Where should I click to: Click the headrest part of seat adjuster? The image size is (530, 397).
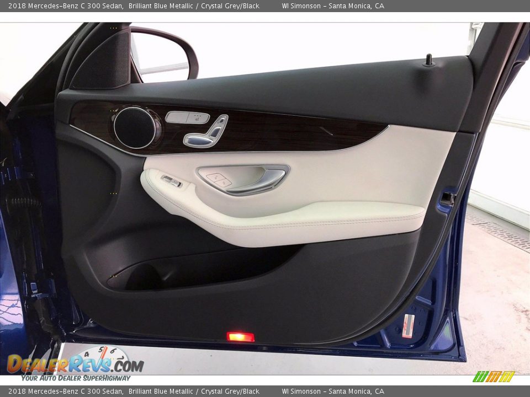pyautogui.click(x=221, y=120)
